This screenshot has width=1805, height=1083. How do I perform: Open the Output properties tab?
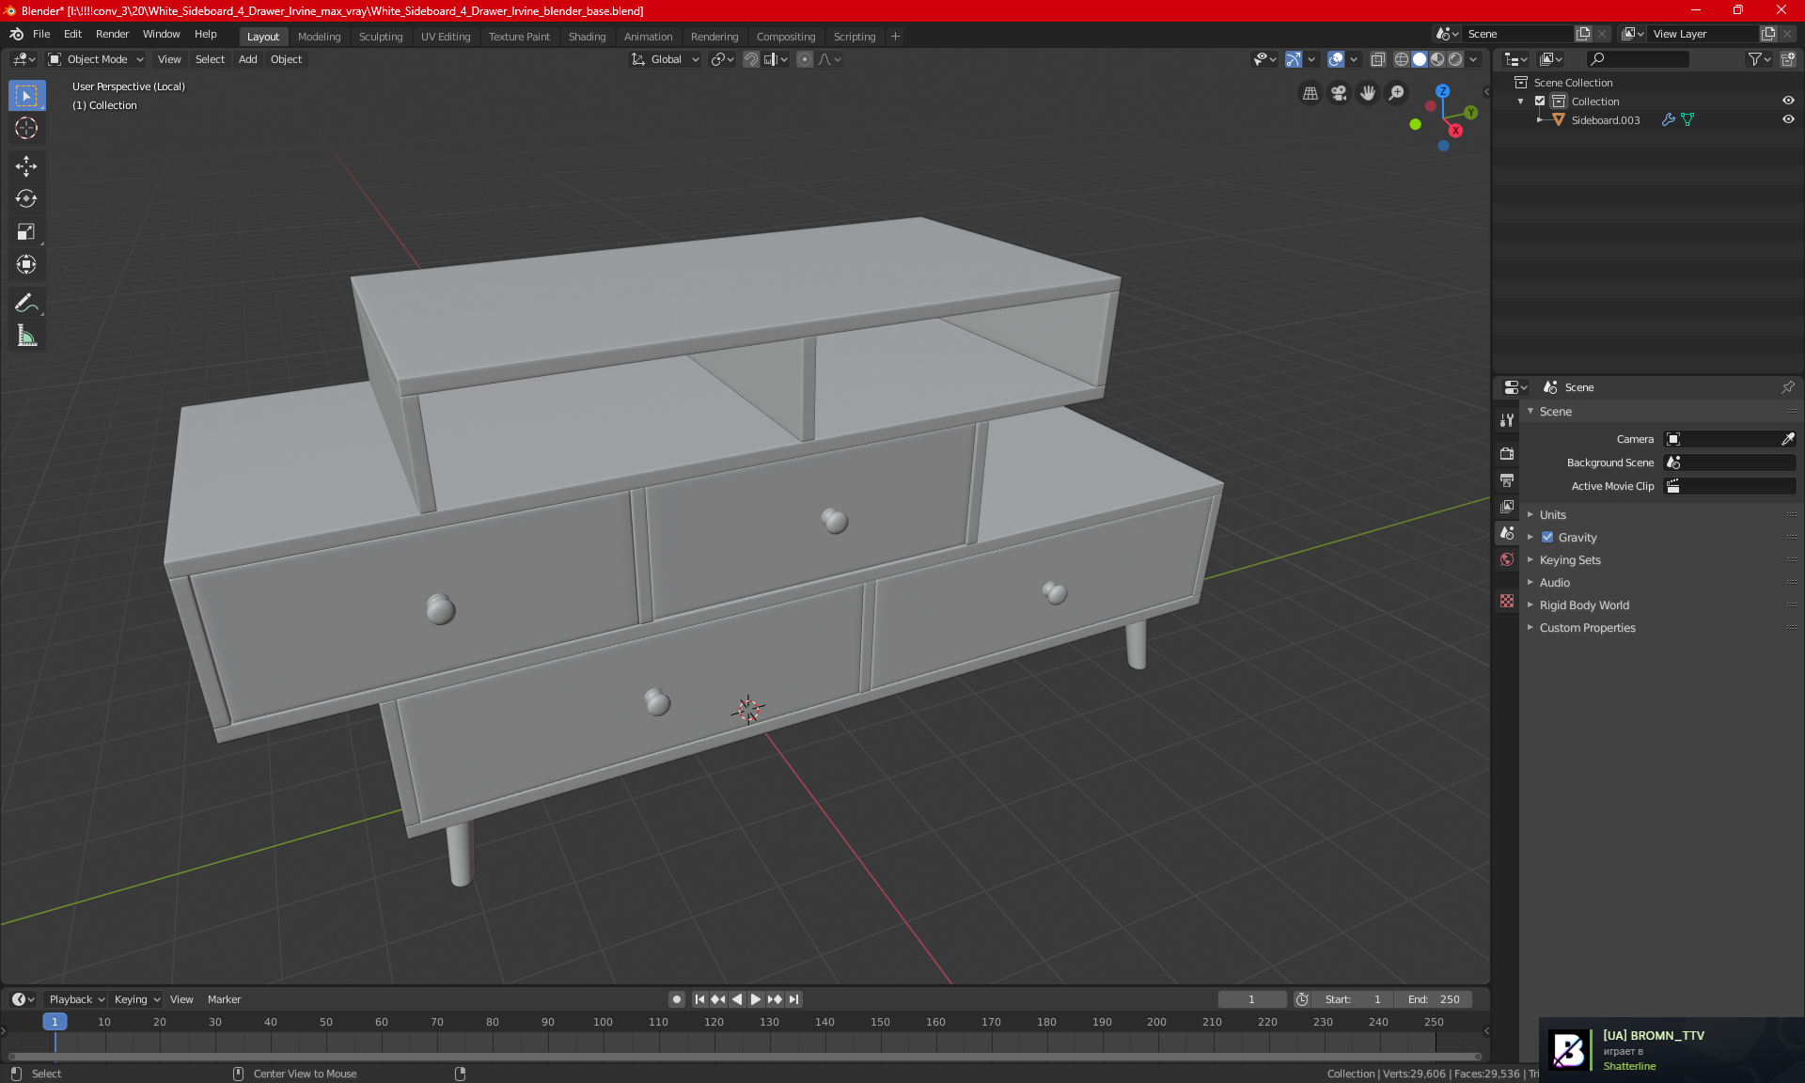1507,480
